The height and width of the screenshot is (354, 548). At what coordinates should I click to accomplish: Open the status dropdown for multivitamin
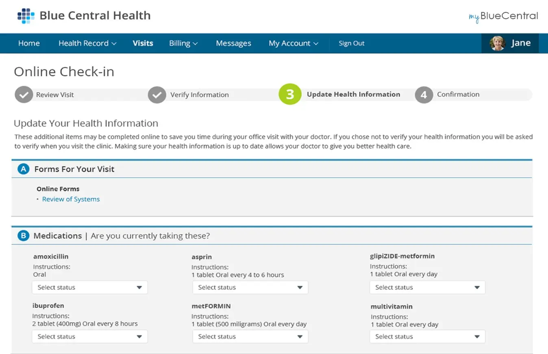click(427, 337)
